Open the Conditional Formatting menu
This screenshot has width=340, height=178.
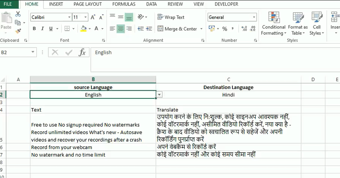pyautogui.click(x=274, y=24)
